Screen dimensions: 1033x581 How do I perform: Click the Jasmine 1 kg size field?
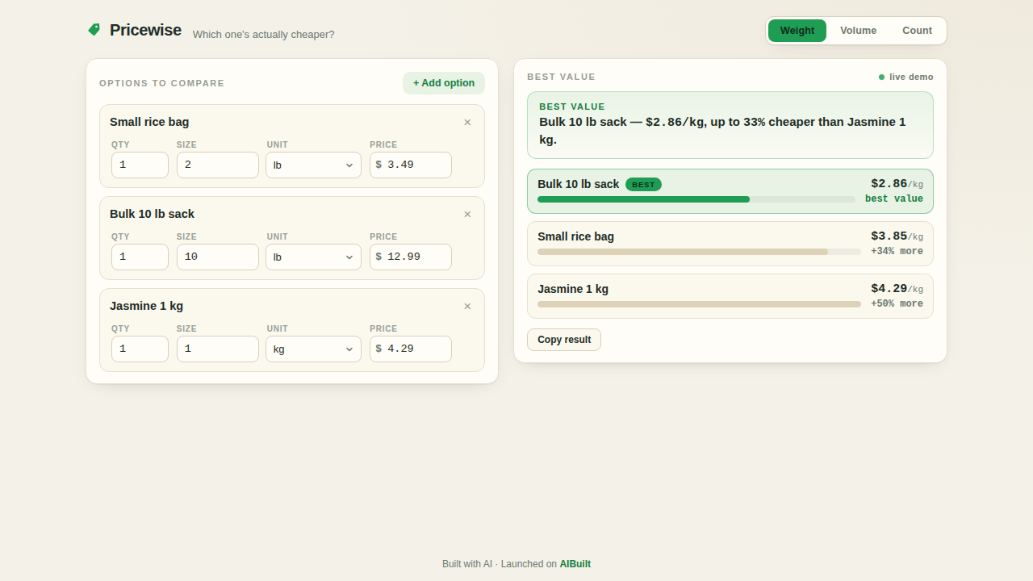pos(218,349)
